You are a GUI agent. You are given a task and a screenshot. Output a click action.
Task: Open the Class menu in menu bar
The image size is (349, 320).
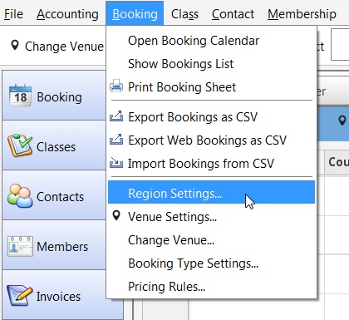[x=184, y=14]
